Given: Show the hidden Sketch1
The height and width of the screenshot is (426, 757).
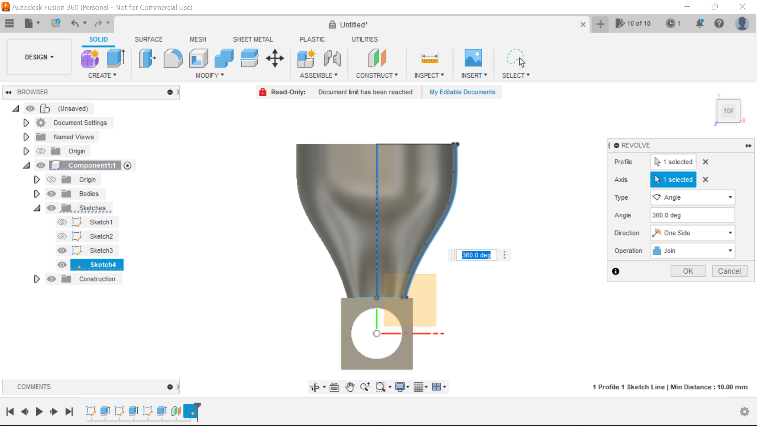Looking at the screenshot, I should tap(62, 222).
